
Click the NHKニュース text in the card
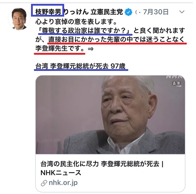pyautogui.click(x=61, y=173)
